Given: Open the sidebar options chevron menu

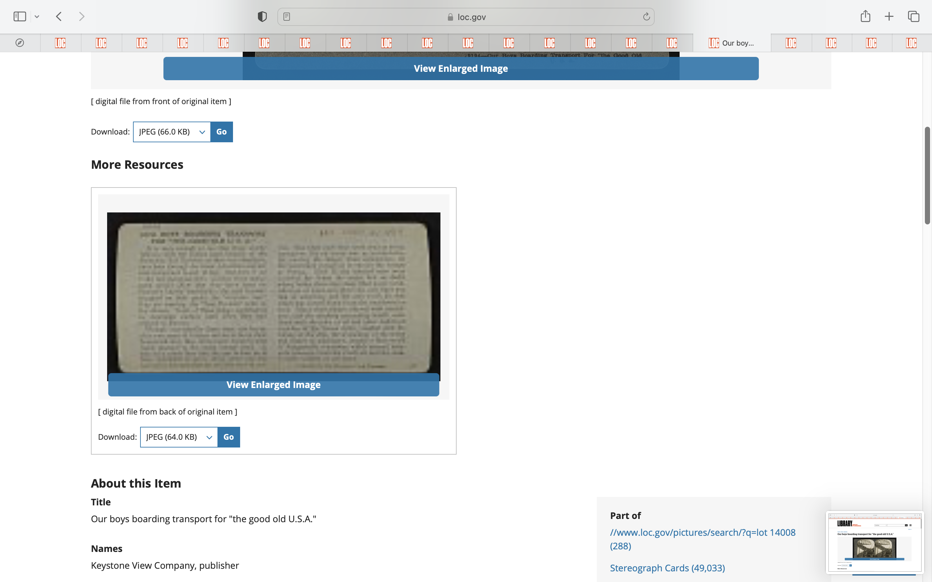Looking at the screenshot, I should pos(37,16).
